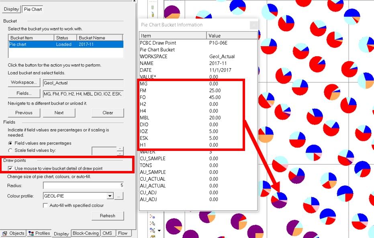Click the Next bucket button
The width and height of the screenshot is (374, 238).
pos(59,113)
